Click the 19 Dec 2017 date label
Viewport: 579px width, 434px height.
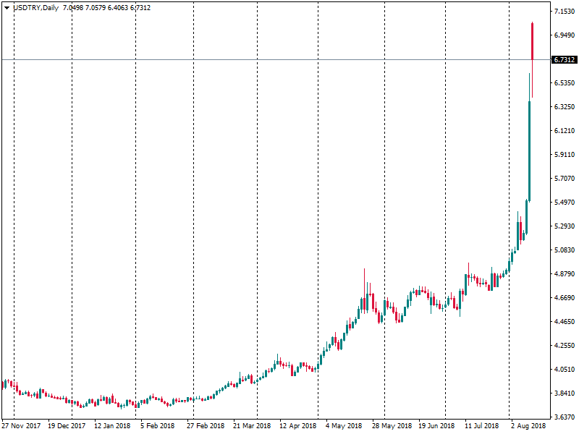67,426
